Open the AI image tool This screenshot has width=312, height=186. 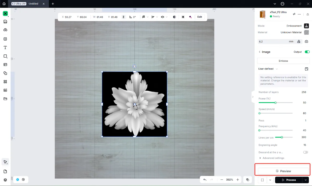click(5, 90)
